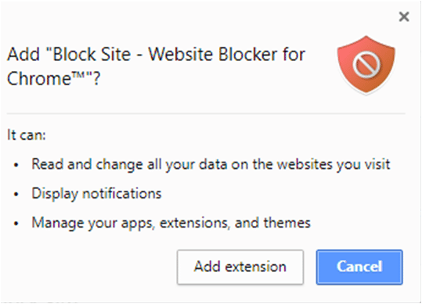Click the bullet beside Display notifications
422x304 pixels.
point(16,194)
